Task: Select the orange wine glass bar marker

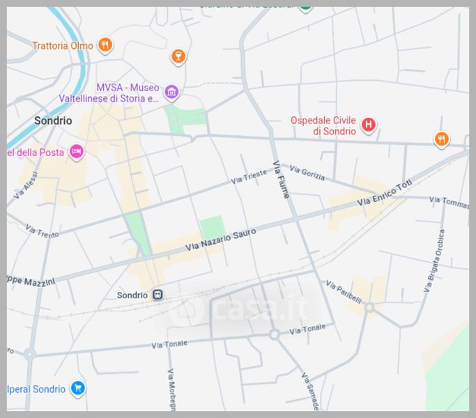Action: pos(178,56)
